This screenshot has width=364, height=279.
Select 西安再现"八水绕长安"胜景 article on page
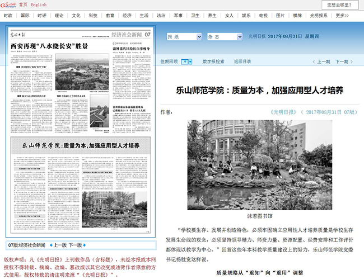coord(49,46)
